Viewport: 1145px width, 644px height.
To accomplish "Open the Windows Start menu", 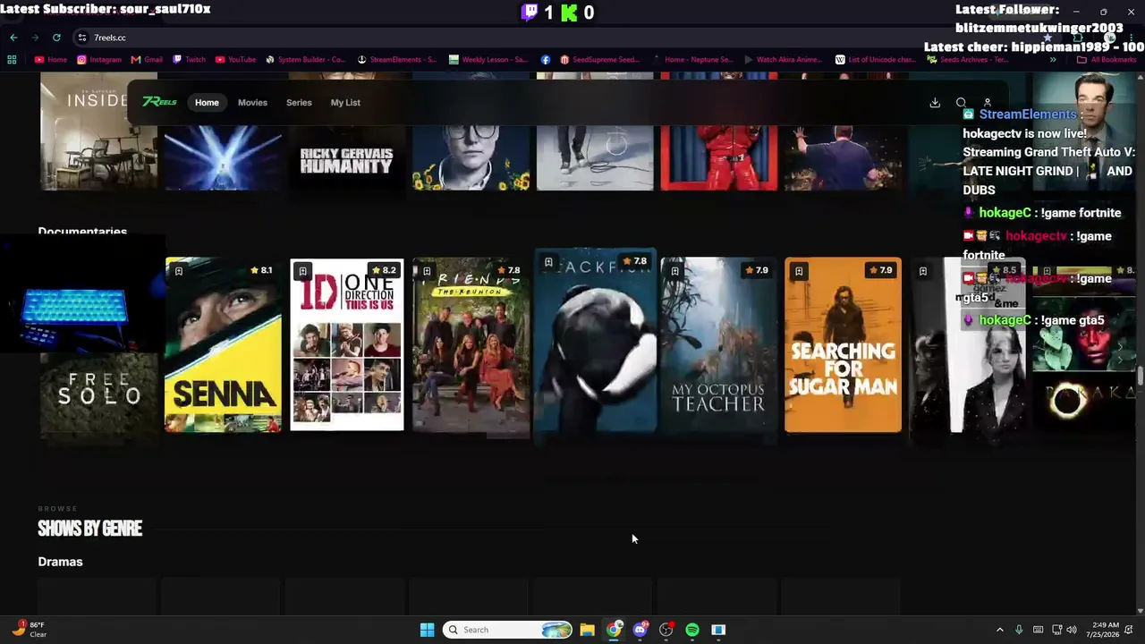I will click(427, 630).
